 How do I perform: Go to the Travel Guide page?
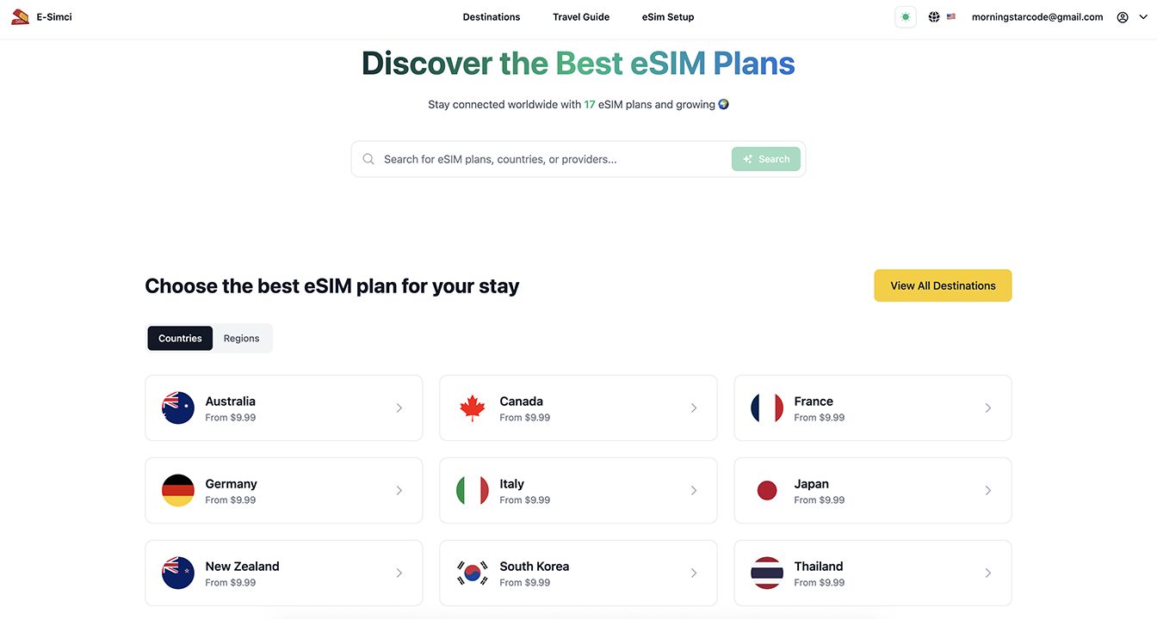pos(581,17)
